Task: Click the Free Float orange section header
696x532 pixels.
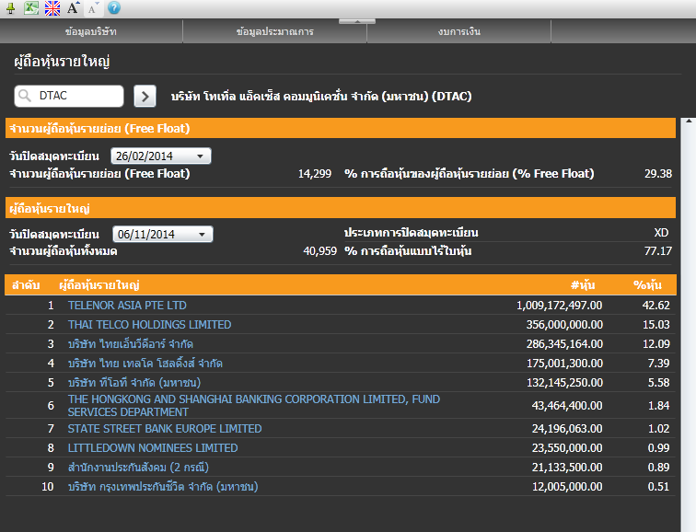Action: pyautogui.click(x=341, y=128)
